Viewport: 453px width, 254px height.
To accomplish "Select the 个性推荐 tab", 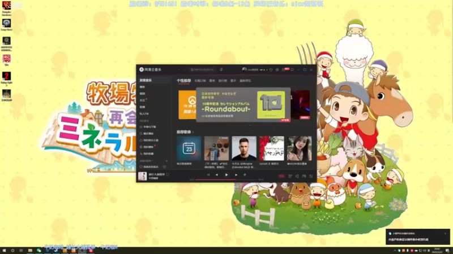I will click(183, 81).
